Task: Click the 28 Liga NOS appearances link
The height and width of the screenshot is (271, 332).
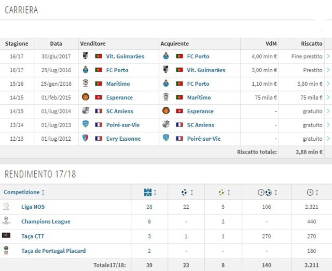Action: (x=149, y=207)
